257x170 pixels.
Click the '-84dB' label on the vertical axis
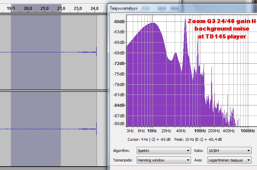[x=119, y=105]
